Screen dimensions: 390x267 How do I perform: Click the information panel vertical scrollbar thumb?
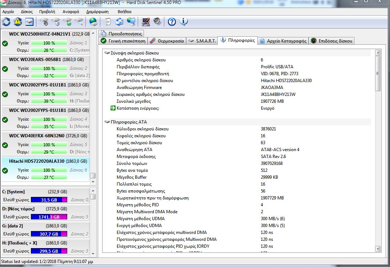[378, 73]
